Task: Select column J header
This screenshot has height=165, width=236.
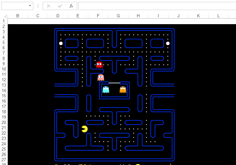Action: coord(179,16)
